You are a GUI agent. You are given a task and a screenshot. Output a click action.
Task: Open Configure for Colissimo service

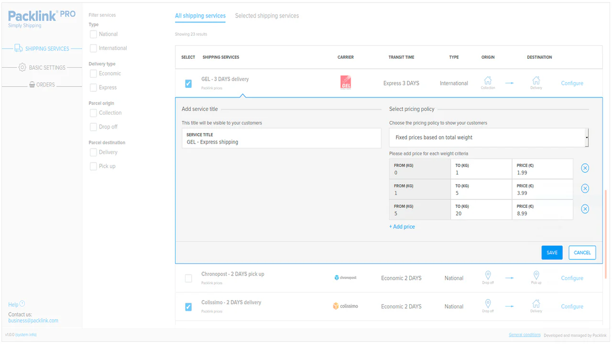point(572,306)
